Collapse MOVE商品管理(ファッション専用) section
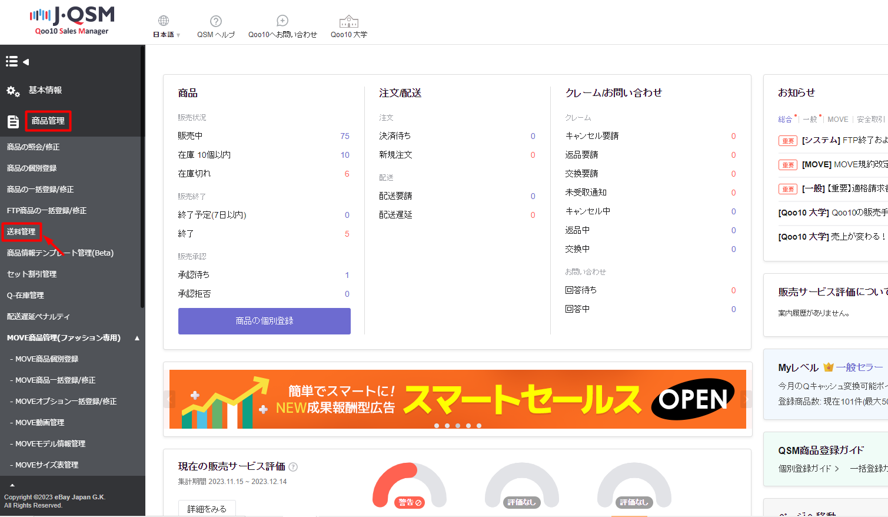Viewport: 888px width, 517px height. 137,338
